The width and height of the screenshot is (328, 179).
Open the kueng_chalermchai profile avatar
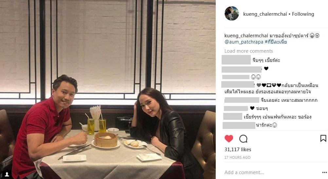(x=231, y=13)
